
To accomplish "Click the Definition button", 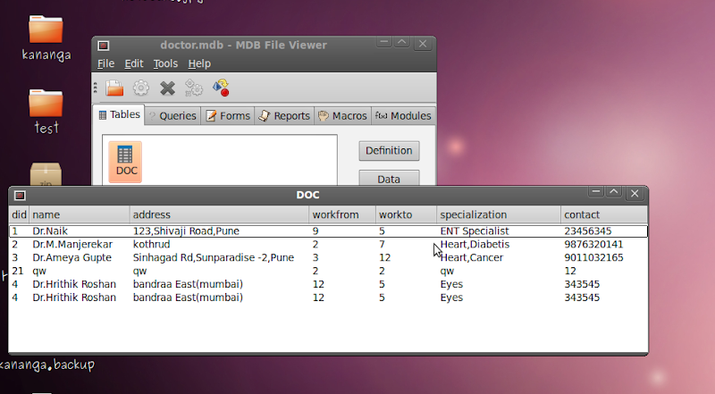I will pos(389,151).
